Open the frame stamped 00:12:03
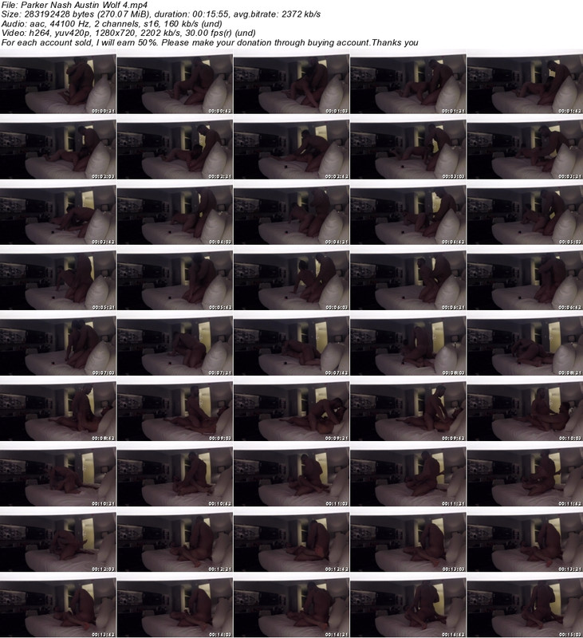The width and height of the screenshot is (583, 638). (x=58, y=540)
